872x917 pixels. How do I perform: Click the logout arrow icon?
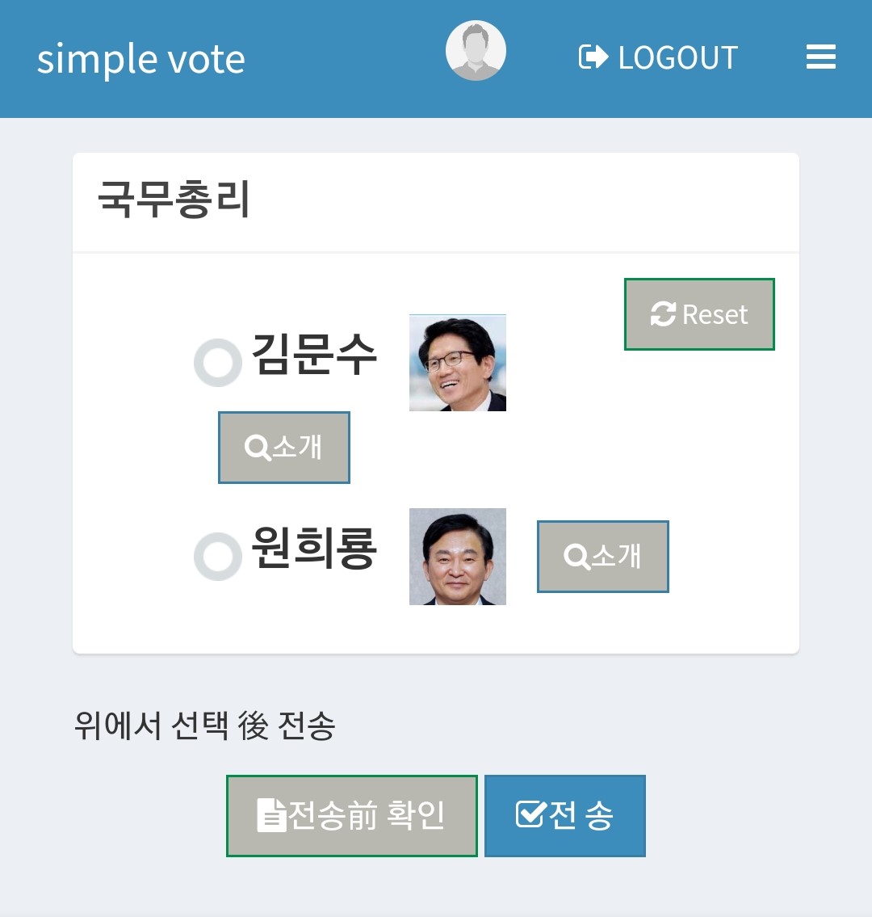pyautogui.click(x=593, y=57)
